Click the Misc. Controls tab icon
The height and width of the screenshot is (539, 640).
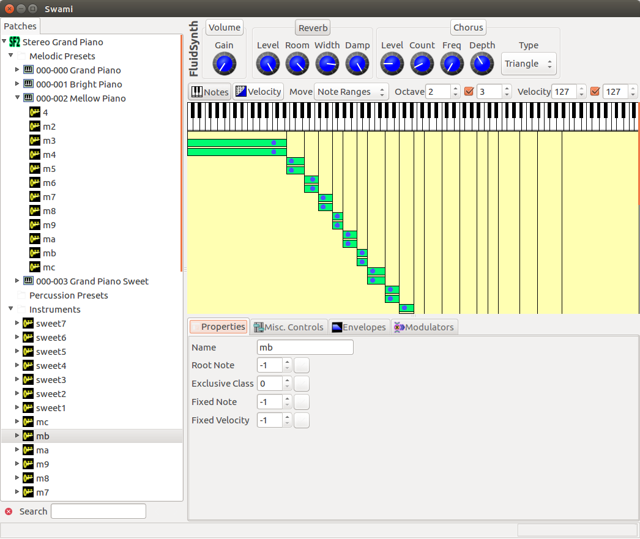259,327
